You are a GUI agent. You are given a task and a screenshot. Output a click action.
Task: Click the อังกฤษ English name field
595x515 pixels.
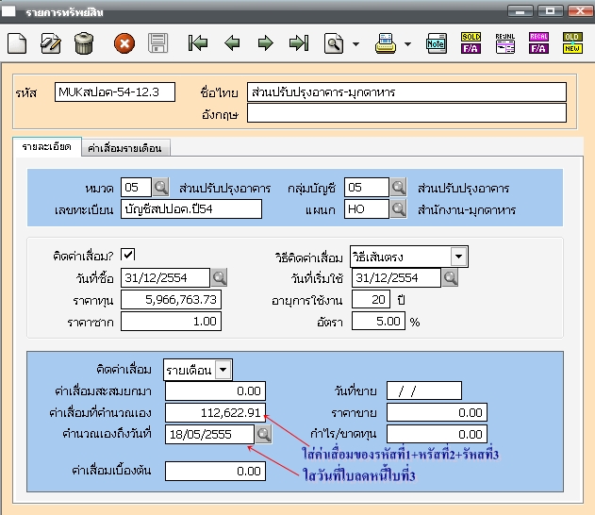coord(406,113)
